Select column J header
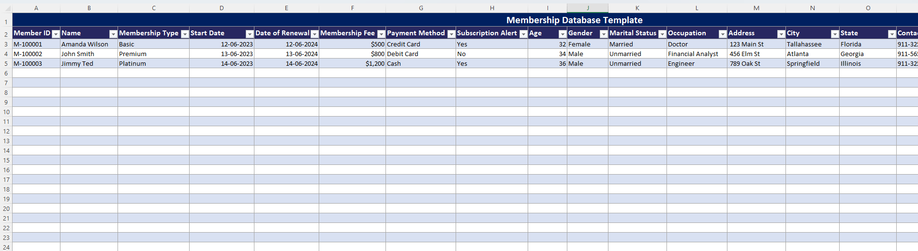Viewport: 918px width, 251px height. pos(588,8)
